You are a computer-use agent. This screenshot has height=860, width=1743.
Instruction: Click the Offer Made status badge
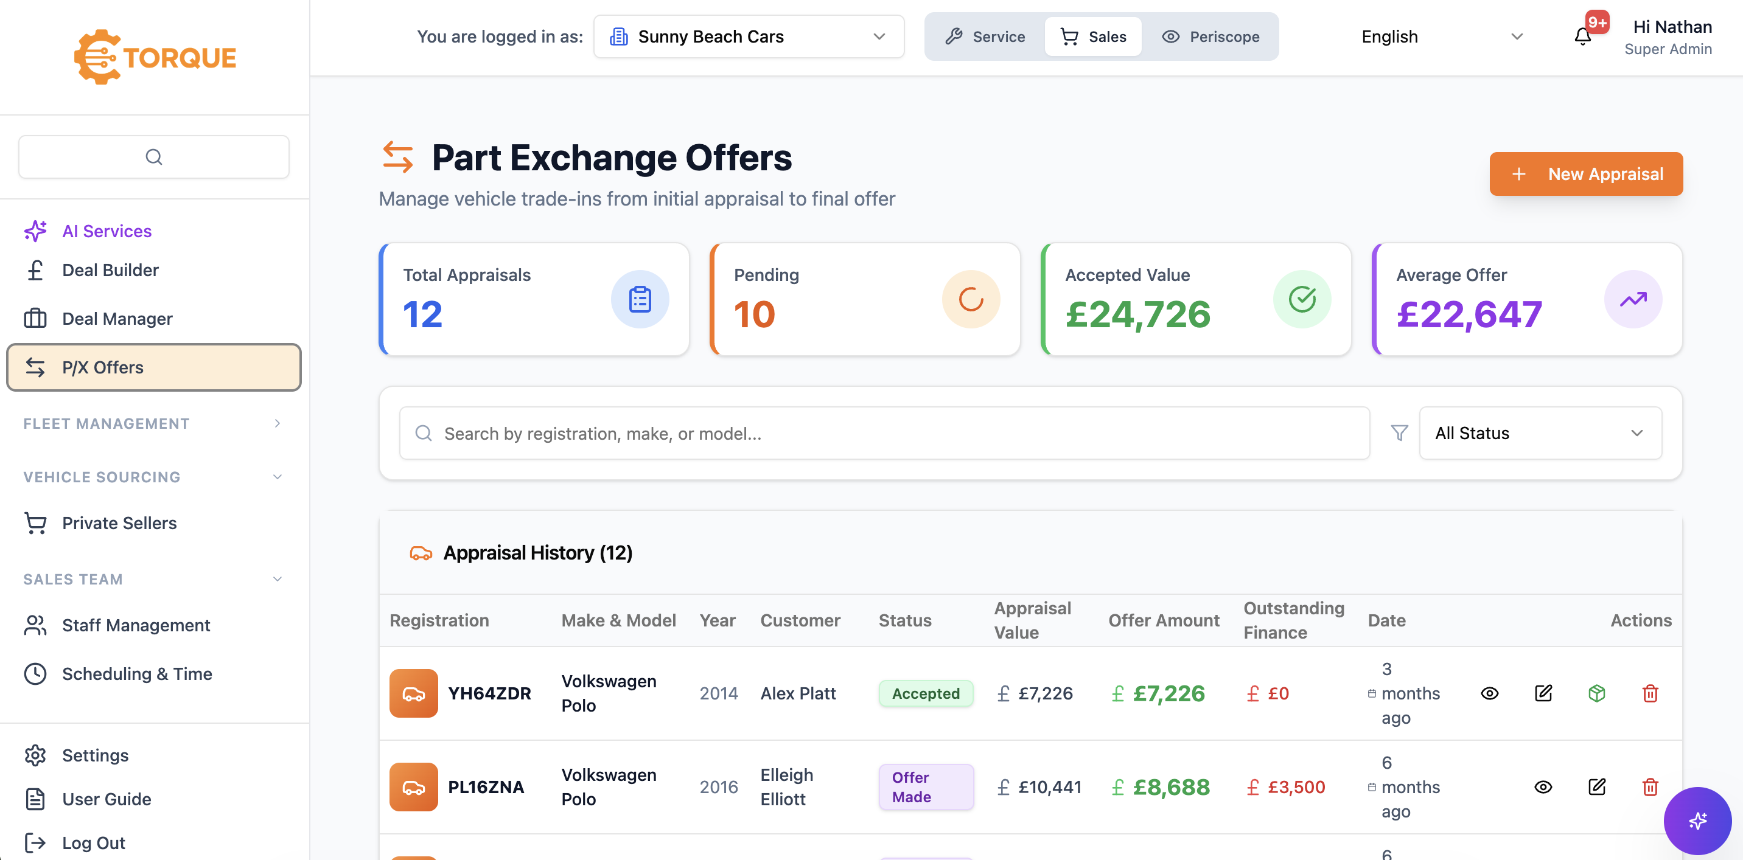pyautogui.click(x=926, y=787)
